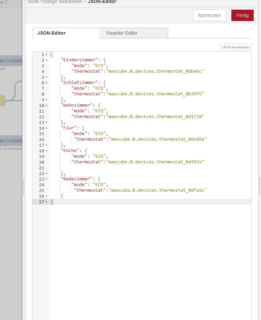The width and height of the screenshot is (261, 320).
Task: Fold the Badezimmer object at line 23
Action: (x=47, y=179)
